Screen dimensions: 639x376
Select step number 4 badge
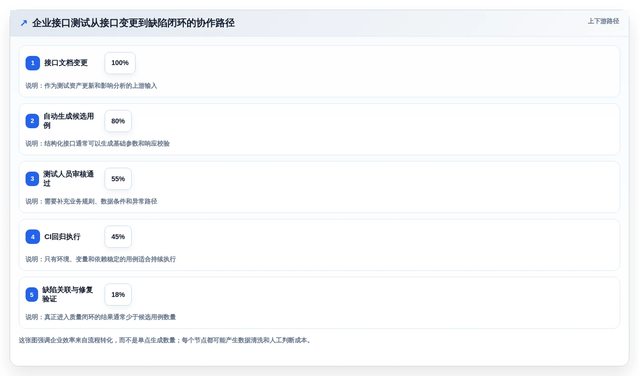coord(33,237)
